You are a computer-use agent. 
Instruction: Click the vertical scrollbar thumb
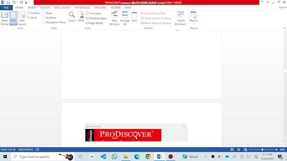(x=285, y=71)
